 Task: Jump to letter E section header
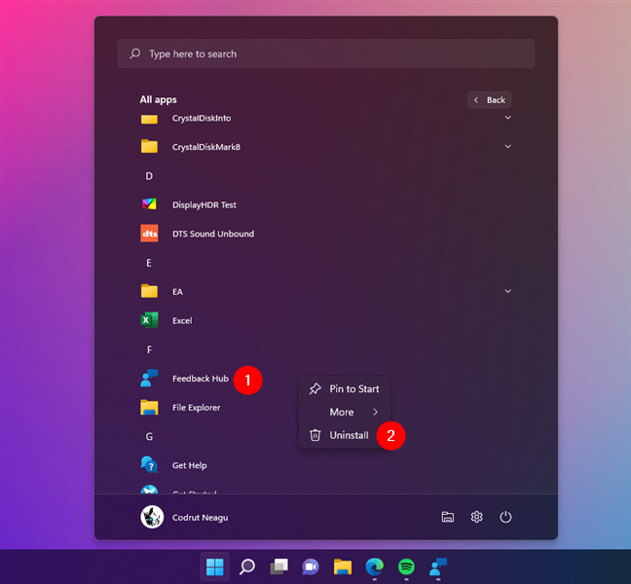pos(149,263)
